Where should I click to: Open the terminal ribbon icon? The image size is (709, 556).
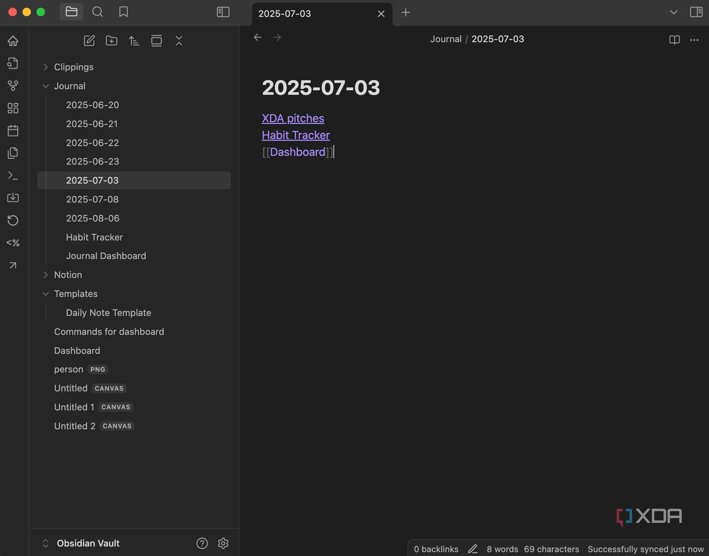tap(13, 175)
